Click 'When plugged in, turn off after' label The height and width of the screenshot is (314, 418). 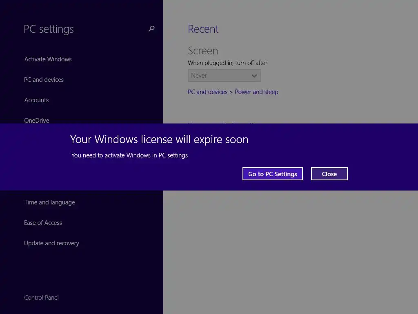click(227, 63)
